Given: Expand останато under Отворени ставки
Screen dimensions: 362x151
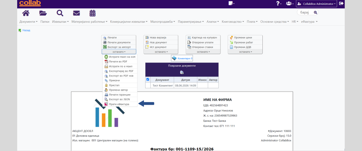Looking at the screenshot, I should point(203,52).
